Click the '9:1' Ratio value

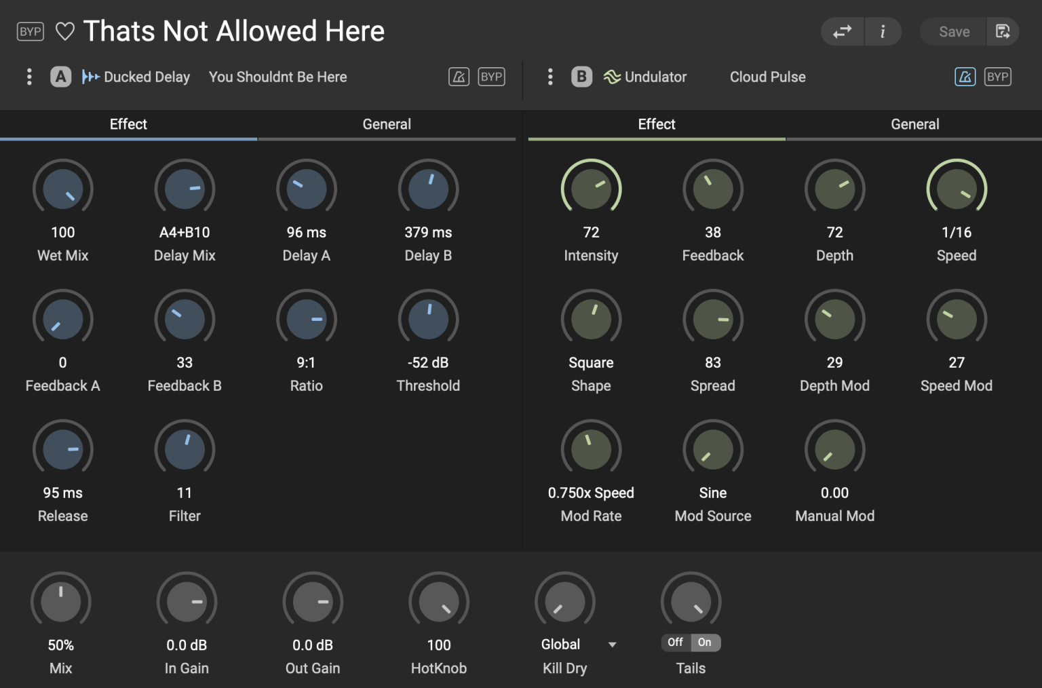coord(307,363)
